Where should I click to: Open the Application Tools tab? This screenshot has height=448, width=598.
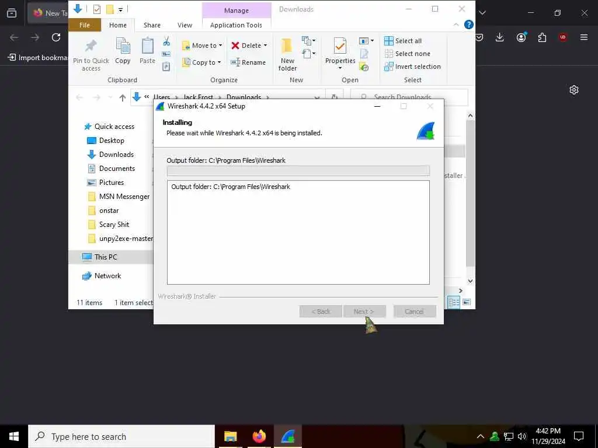236,24
